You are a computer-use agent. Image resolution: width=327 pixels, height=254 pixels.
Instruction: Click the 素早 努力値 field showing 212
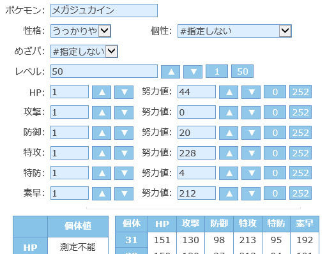click(x=197, y=193)
